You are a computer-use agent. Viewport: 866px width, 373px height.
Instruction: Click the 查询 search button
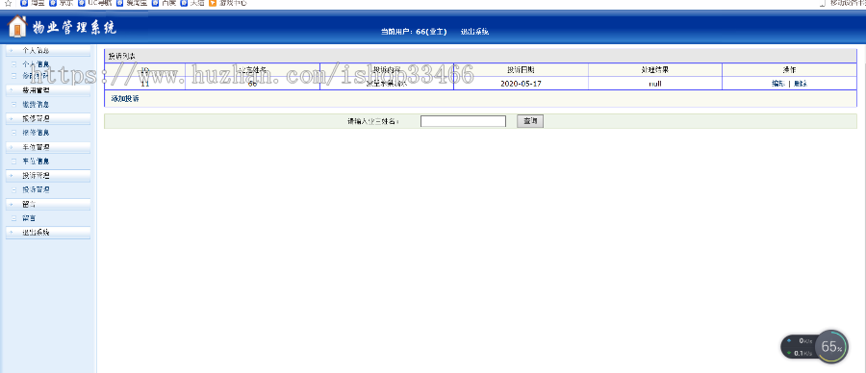530,121
